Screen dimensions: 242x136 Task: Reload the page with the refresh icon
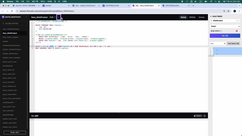coord(12,11)
